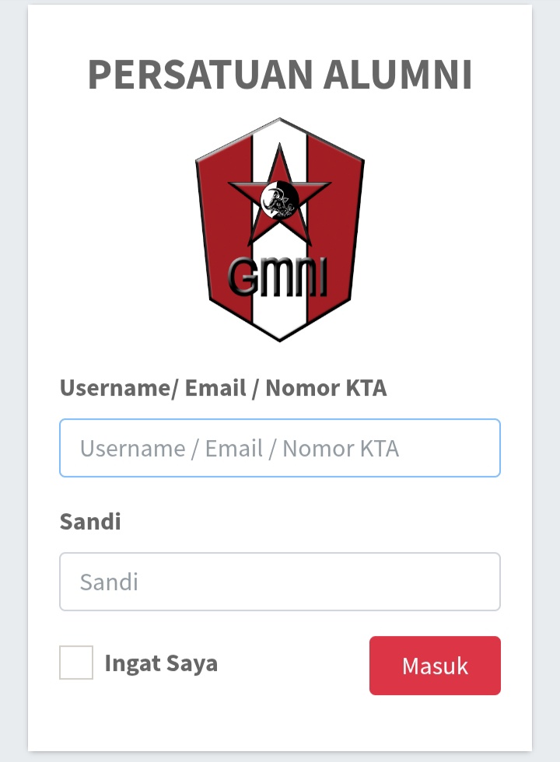Click the word ALUMNI in the heading
The height and width of the screenshot is (762, 560).
(x=397, y=75)
